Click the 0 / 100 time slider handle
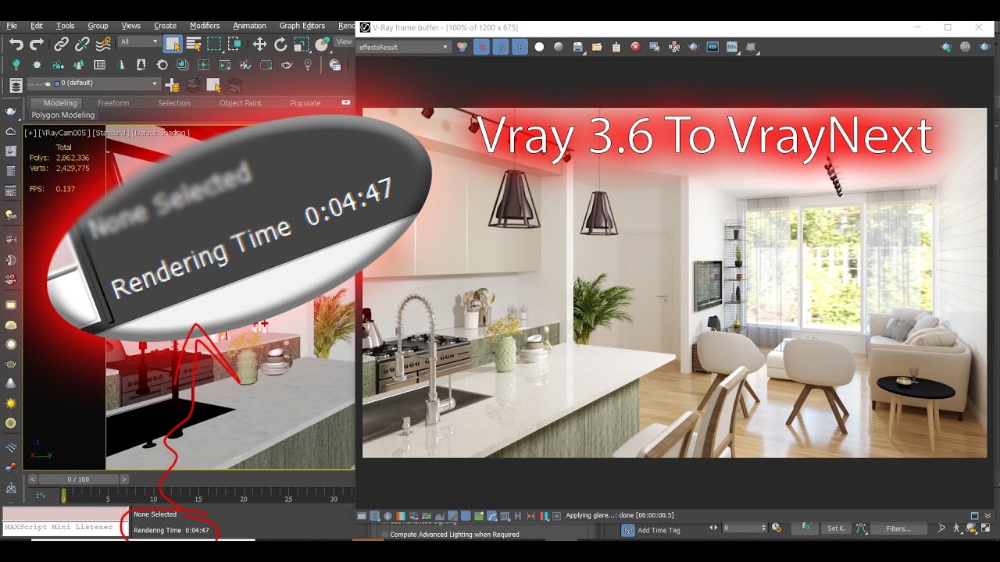Viewport: 1000px width, 562px height. pos(78,479)
